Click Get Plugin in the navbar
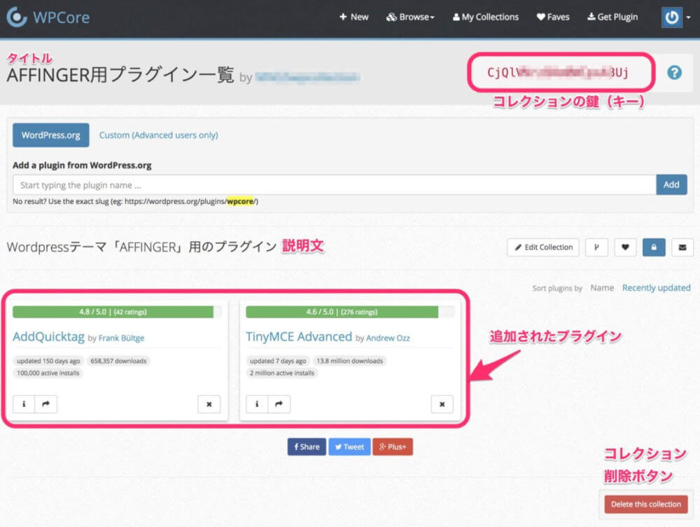Image resolution: width=700 pixels, height=527 pixels. click(x=612, y=17)
